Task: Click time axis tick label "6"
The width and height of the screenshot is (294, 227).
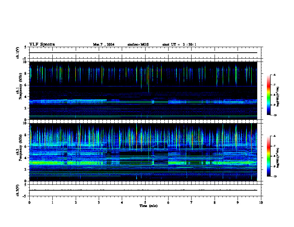Action: pyautogui.click(x=168, y=203)
